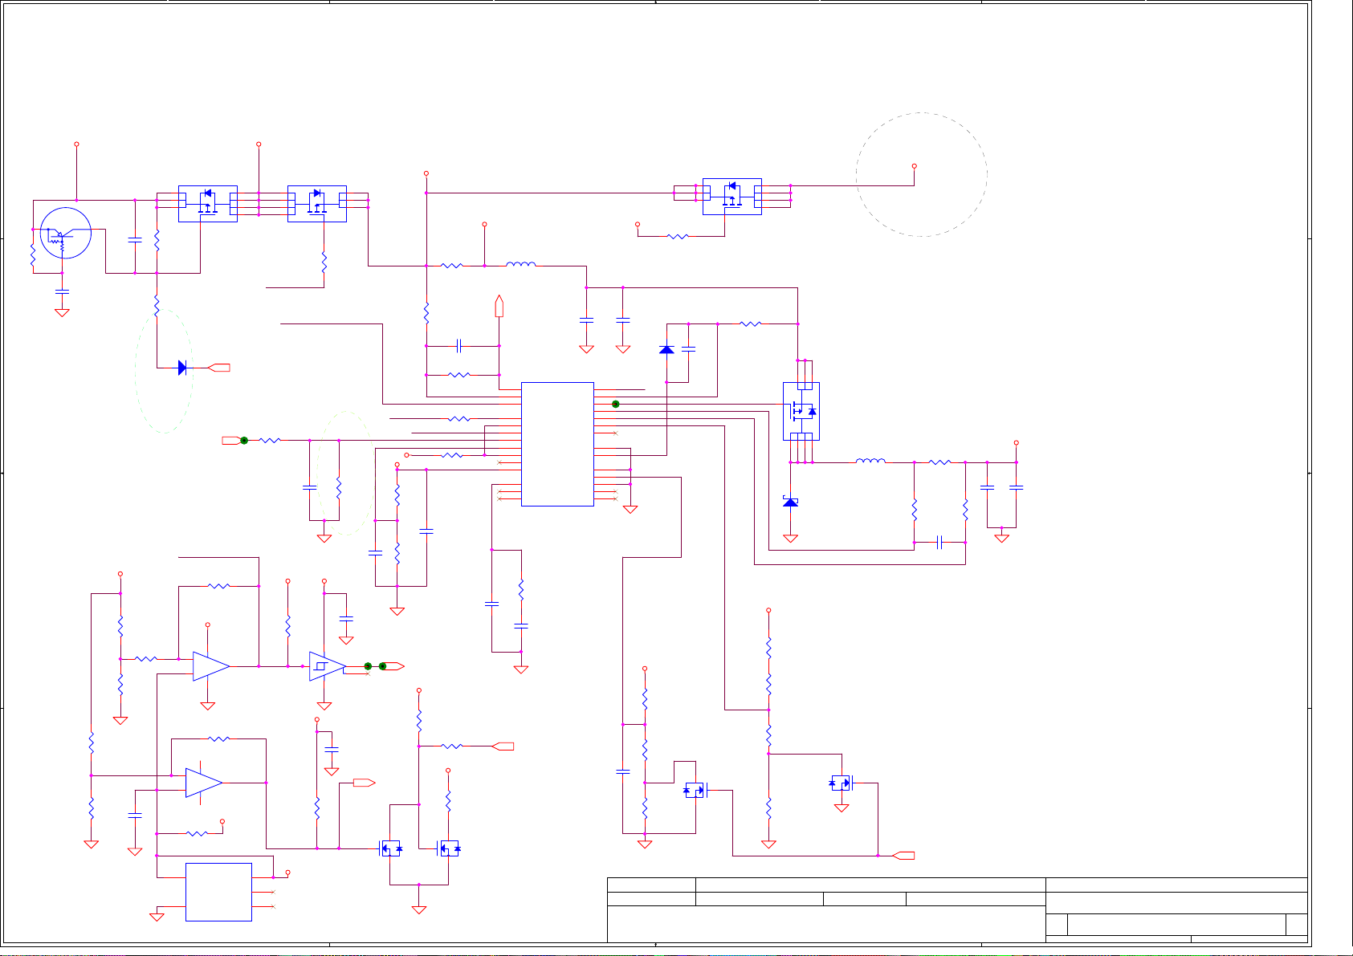Select the green test point touching the input port
1353x956 pixels.
tap(244, 440)
